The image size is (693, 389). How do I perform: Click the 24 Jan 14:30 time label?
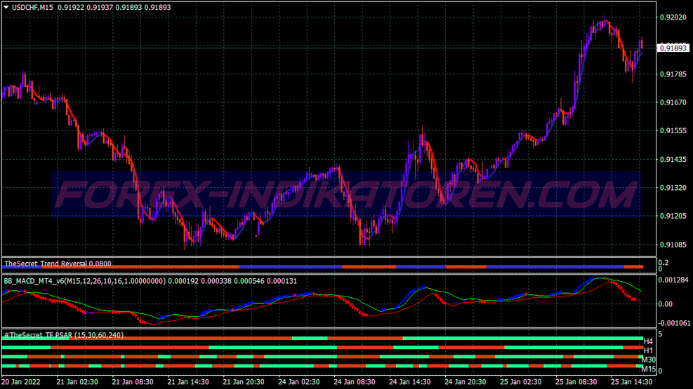pos(410,382)
